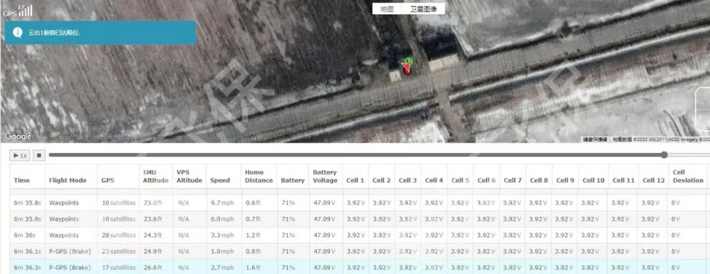This screenshot has height=274, width=710.
Task: Click the 3.3 mph speed cell
Action: pyautogui.click(x=222, y=235)
